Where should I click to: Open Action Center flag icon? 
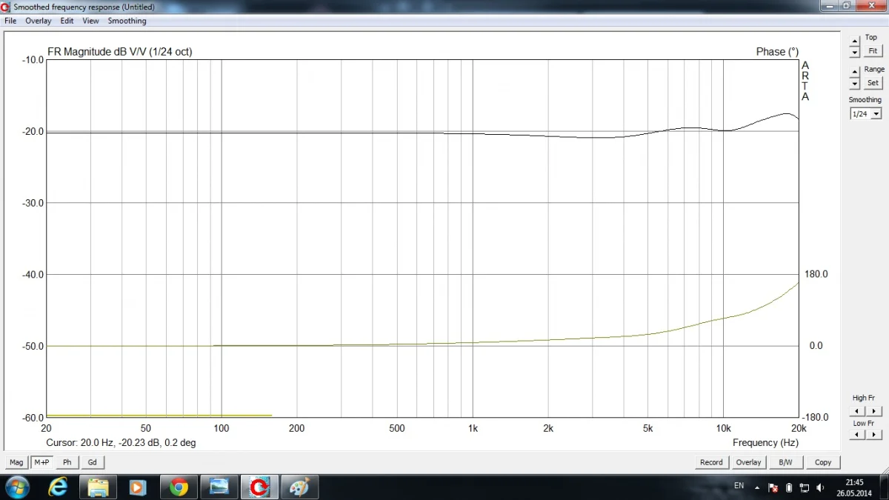(x=773, y=488)
